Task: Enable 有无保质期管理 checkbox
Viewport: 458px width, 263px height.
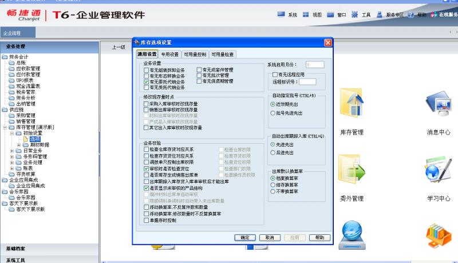Action: [199, 81]
